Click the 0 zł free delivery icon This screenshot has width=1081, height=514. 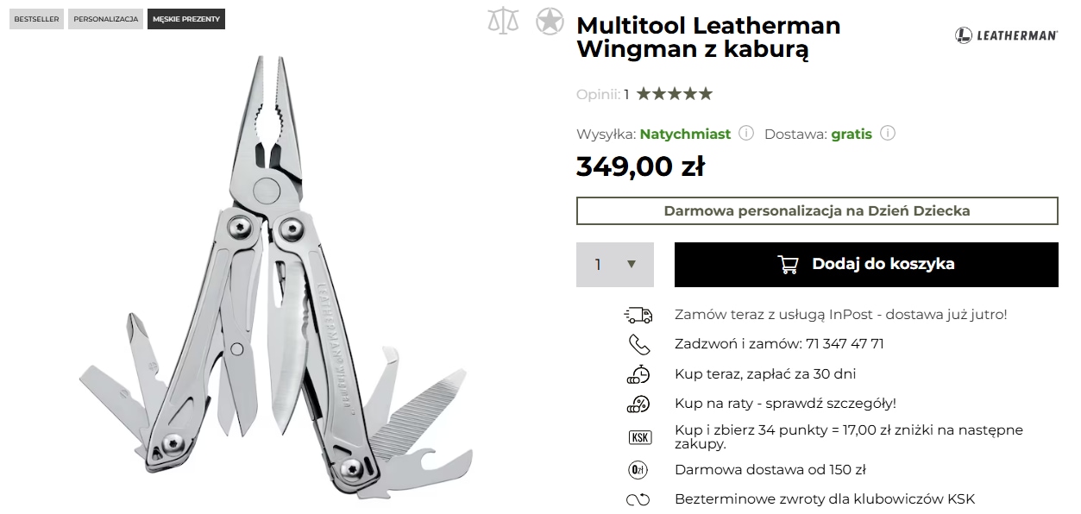(638, 470)
